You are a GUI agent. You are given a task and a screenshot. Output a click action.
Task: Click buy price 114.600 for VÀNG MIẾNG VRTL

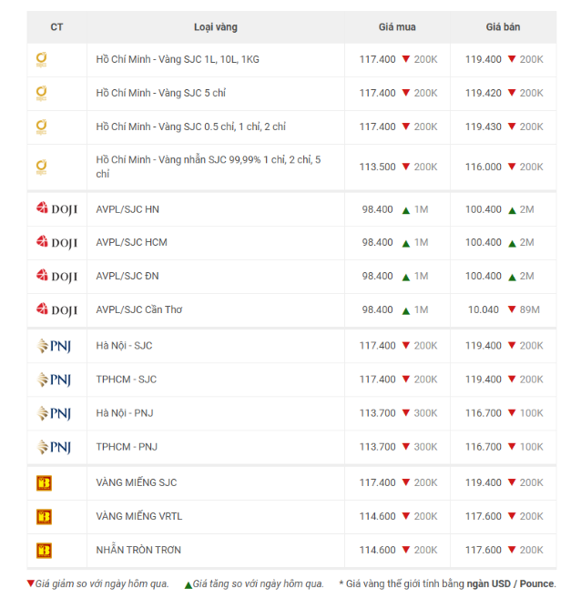pos(377,516)
